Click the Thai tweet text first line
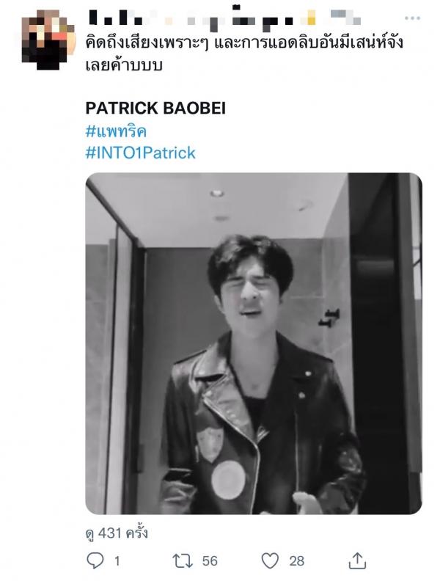Image resolution: width=440 pixels, height=581 pixels. pos(244,43)
